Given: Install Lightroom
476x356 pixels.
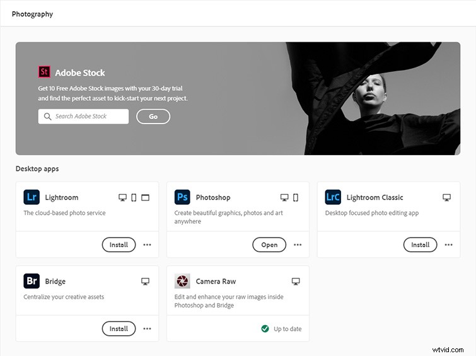Looking at the screenshot, I should pyautogui.click(x=119, y=244).
